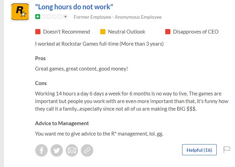Mark review as Helpful (16)
Viewport: 235px width, 167px height.
(x=199, y=150)
